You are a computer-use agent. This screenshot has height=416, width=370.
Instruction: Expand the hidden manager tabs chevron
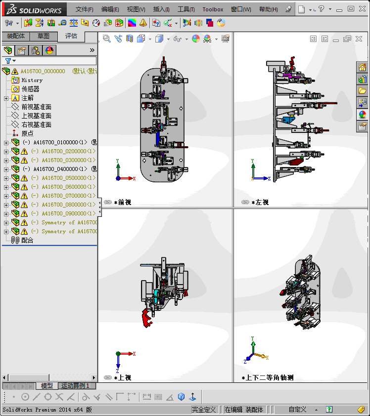[92, 50]
